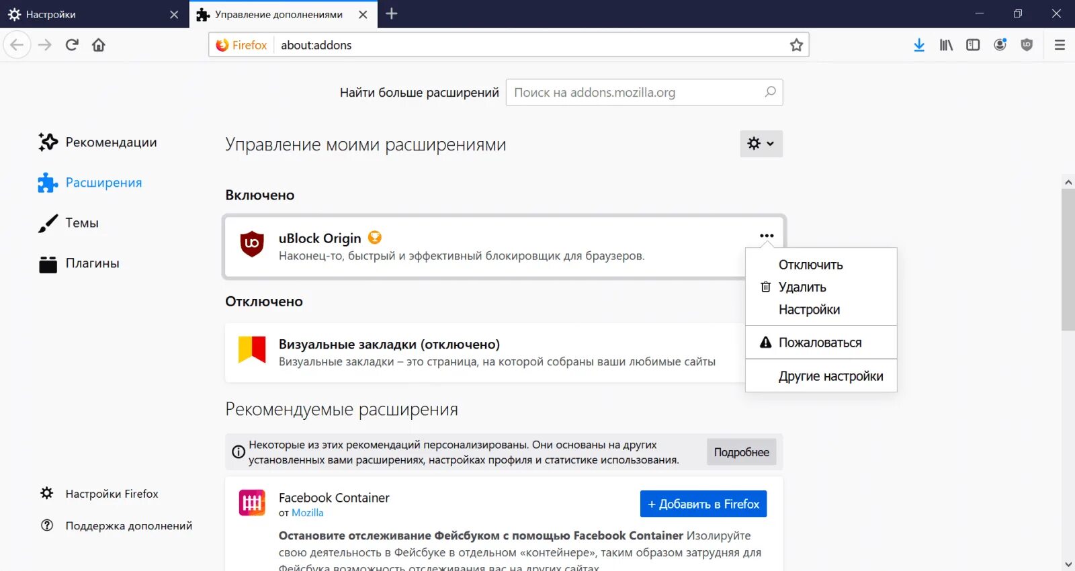Image resolution: width=1075 pixels, height=571 pixels.
Task: Click the Facebook Container title
Action: pyautogui.click(x=334, y=498)
